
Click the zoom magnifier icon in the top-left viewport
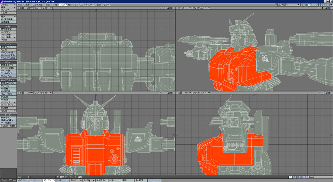[x=168, y=8]
